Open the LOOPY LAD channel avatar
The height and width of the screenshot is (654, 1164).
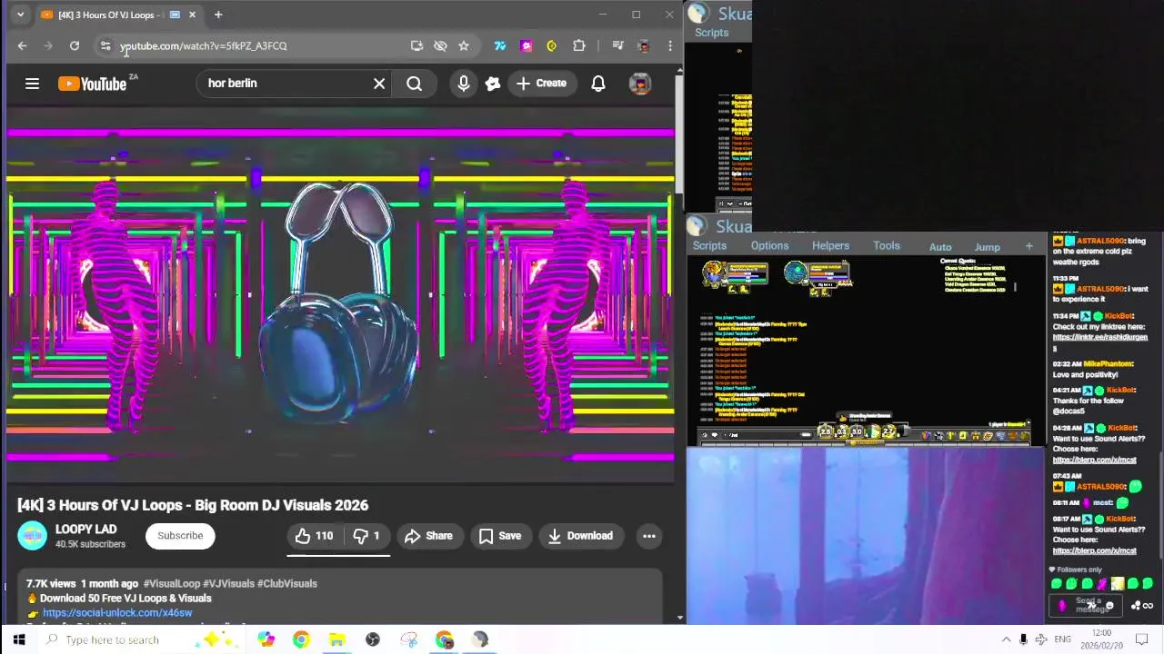tap(32, 536)
